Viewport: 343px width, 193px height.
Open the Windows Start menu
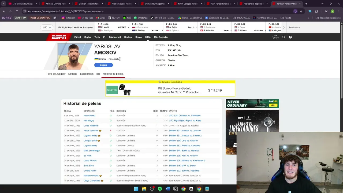[136, 189]
